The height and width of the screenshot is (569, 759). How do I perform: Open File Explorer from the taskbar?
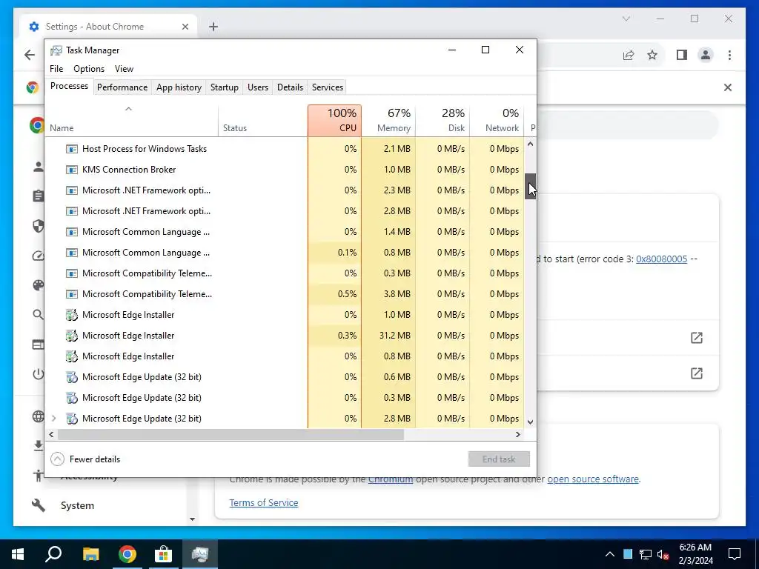(90, 554)
